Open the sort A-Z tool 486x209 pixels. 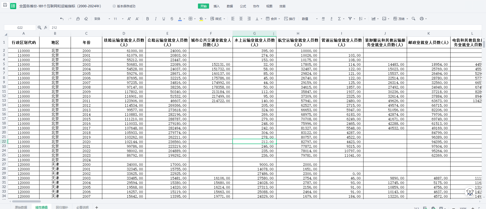point(361,19)
